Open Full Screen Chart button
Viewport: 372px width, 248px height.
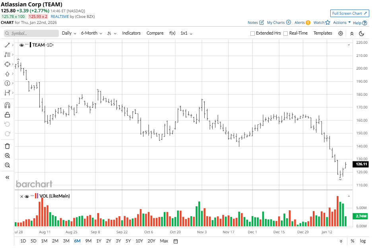349,13
